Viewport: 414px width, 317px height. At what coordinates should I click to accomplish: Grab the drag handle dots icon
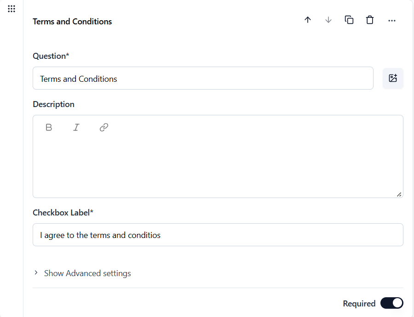coord(11,8)
